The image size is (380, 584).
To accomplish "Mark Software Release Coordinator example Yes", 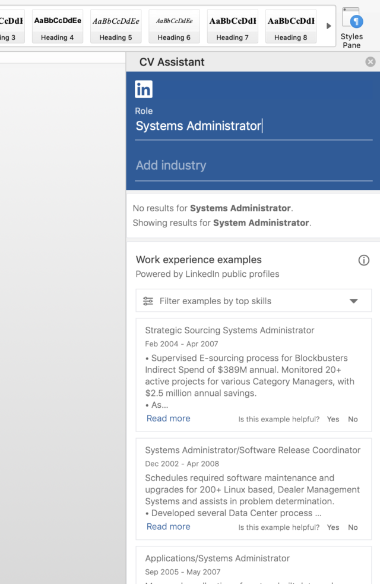I will pyautogui.click(x=333, y=527).
